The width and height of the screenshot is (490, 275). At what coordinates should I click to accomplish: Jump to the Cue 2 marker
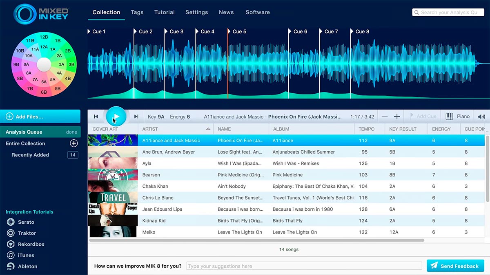pos(143,31)
